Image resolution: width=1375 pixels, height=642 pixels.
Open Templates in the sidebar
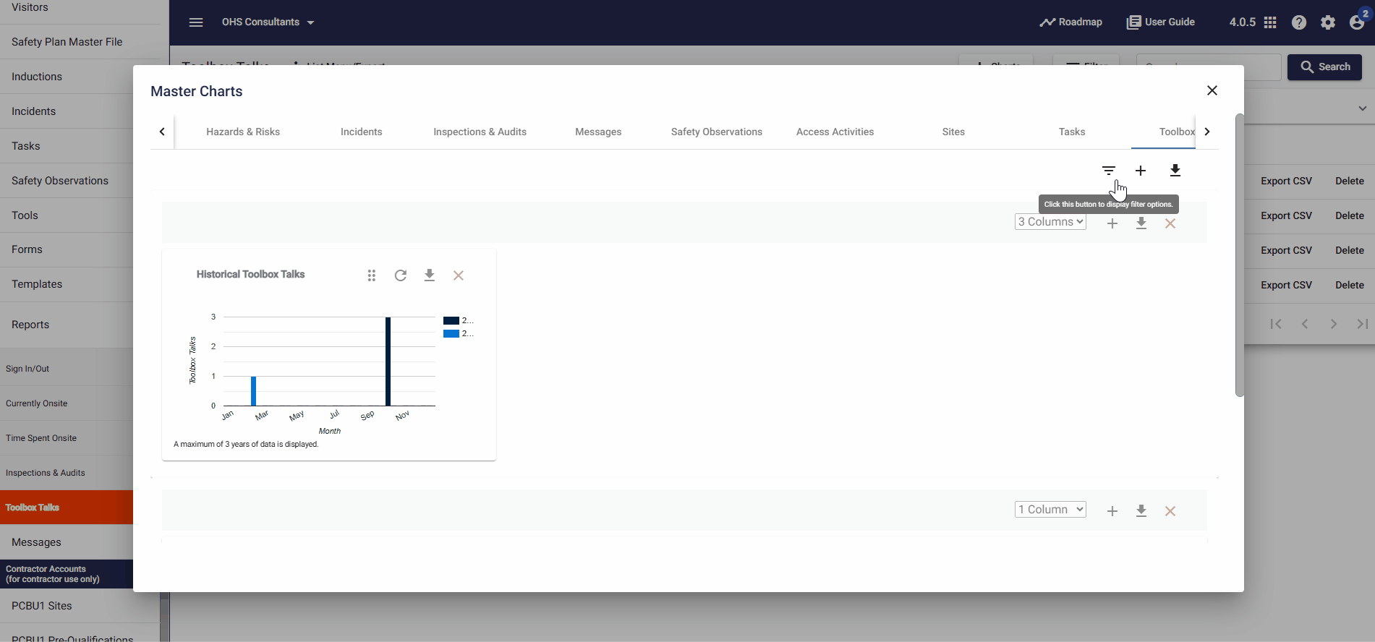pyautogui.click(x=37, y=284)
